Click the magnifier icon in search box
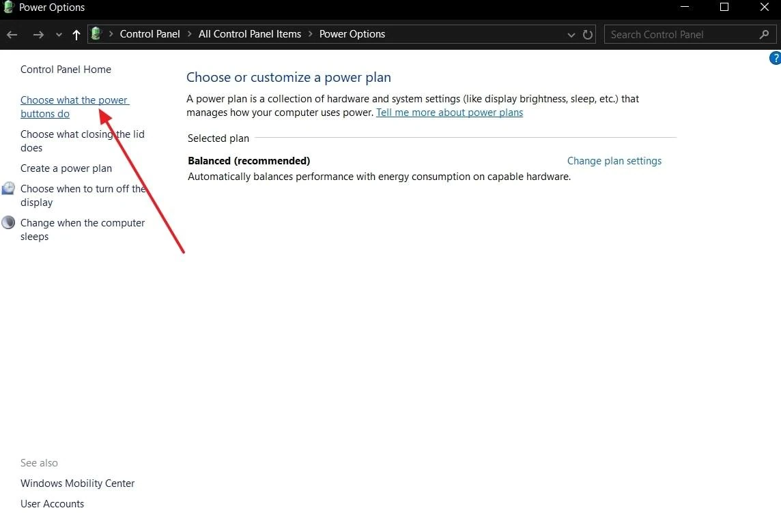This screenshot has width=781, height=521. pos(764,34)
